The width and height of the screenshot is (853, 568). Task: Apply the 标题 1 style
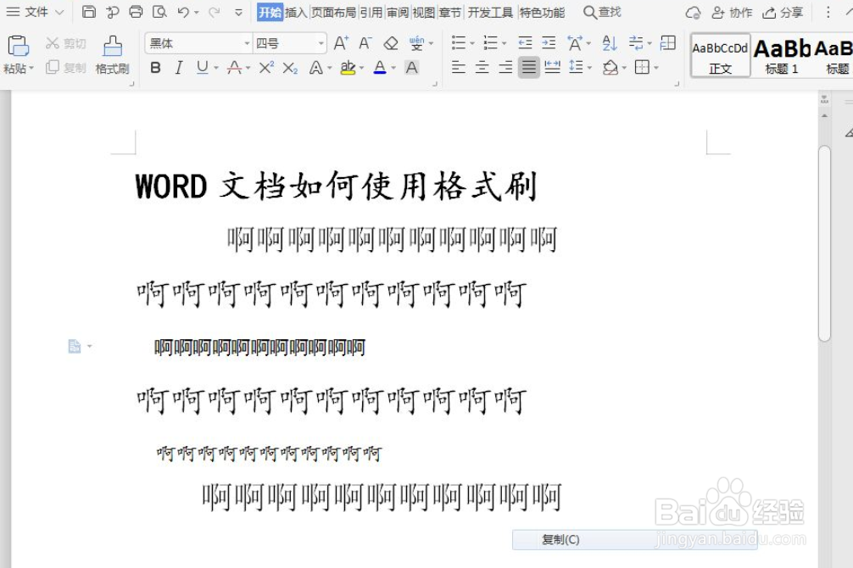781,51
